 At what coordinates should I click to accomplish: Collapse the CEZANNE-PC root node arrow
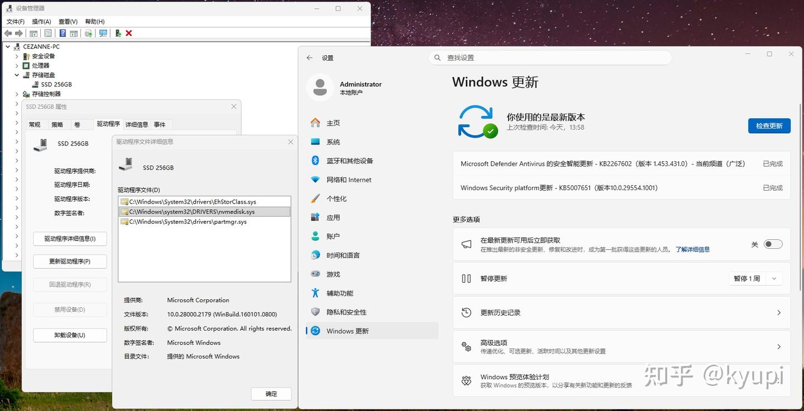[8, 47]
